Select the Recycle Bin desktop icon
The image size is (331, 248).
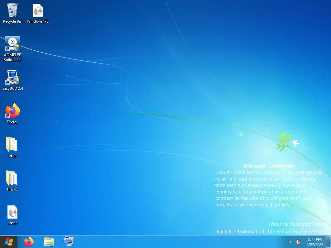(x=13, y=13)
